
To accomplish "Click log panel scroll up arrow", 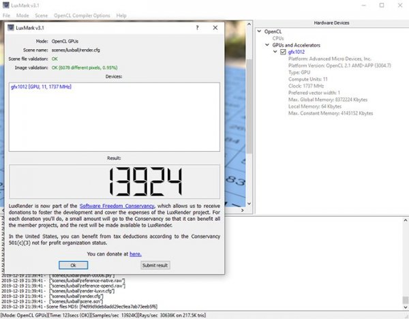I will click(x=406, y=220).
